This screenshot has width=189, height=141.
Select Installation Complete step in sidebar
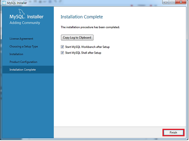[x=28, y=70]
